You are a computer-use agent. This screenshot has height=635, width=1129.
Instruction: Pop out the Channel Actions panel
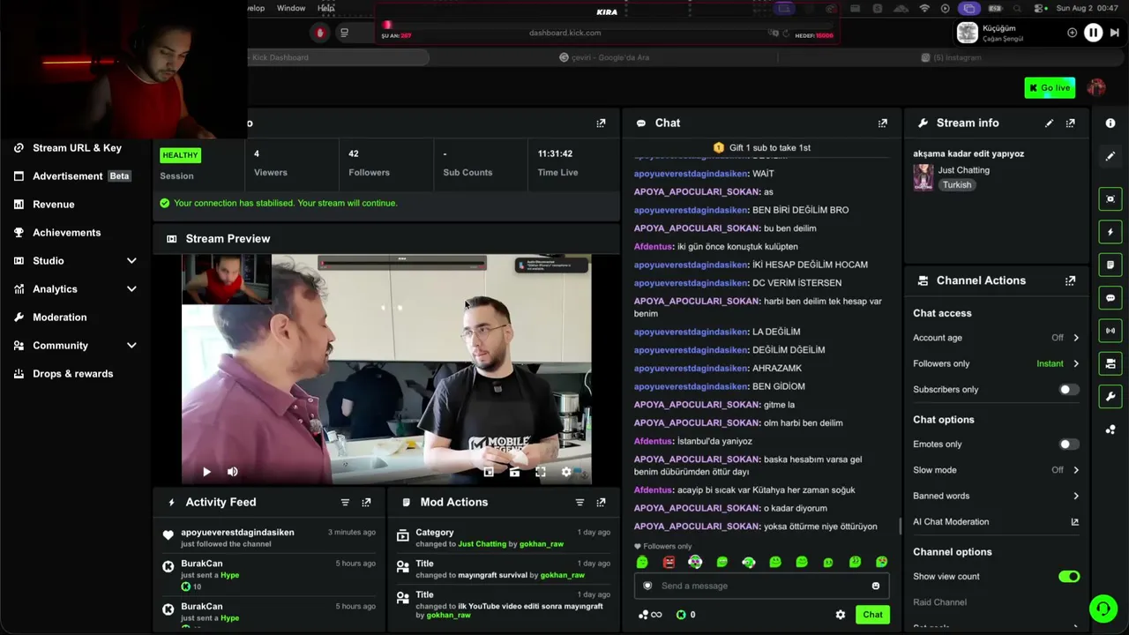point(1071,280)
